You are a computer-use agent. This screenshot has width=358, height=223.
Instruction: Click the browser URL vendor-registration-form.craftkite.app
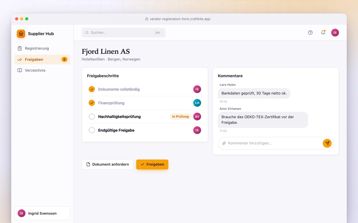click(180, 19)
